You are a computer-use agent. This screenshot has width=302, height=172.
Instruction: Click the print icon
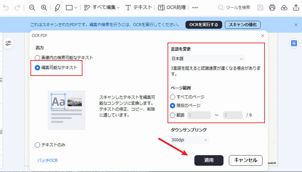[272, 8]
